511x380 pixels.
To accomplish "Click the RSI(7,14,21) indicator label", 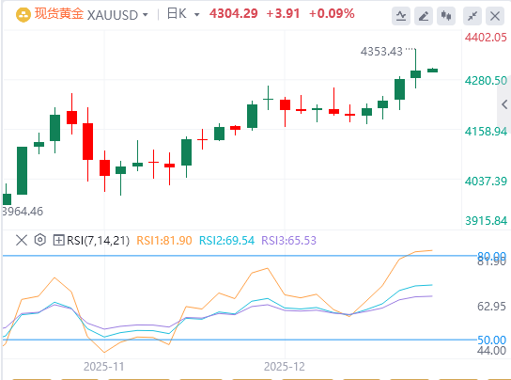I will pyautogui.click(x=98, y=240).
